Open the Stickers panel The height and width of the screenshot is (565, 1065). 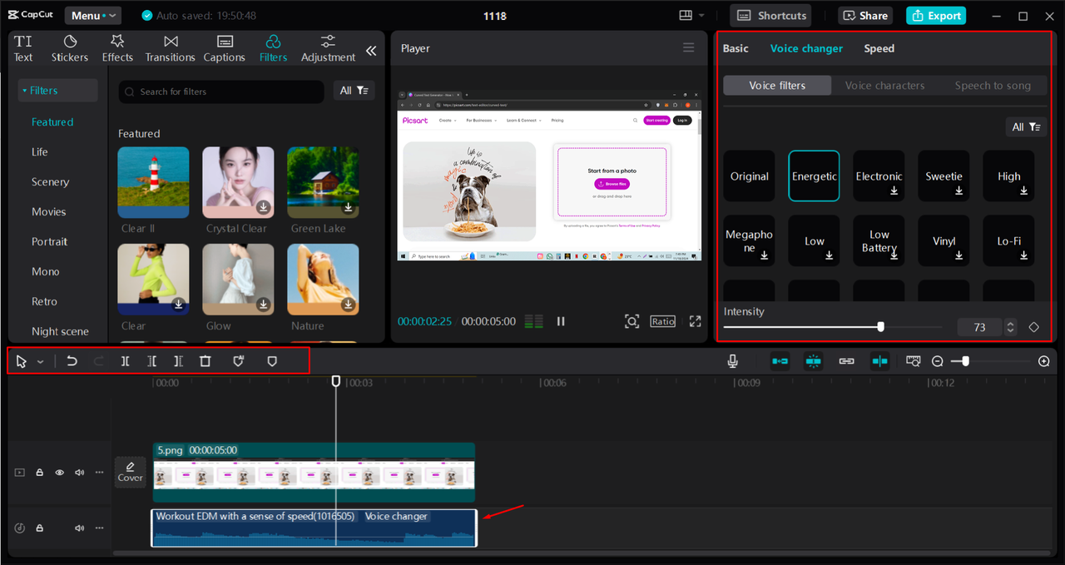[70, 48]
